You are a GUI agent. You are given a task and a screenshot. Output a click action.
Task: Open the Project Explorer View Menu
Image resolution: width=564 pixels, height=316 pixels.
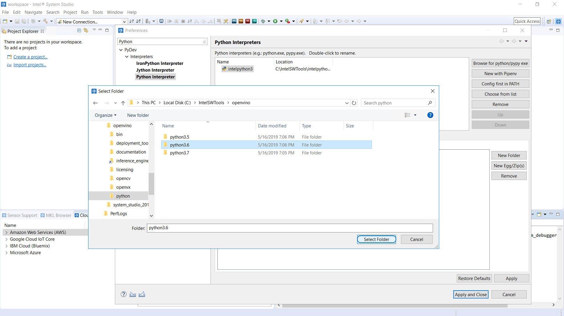point(94,30)
